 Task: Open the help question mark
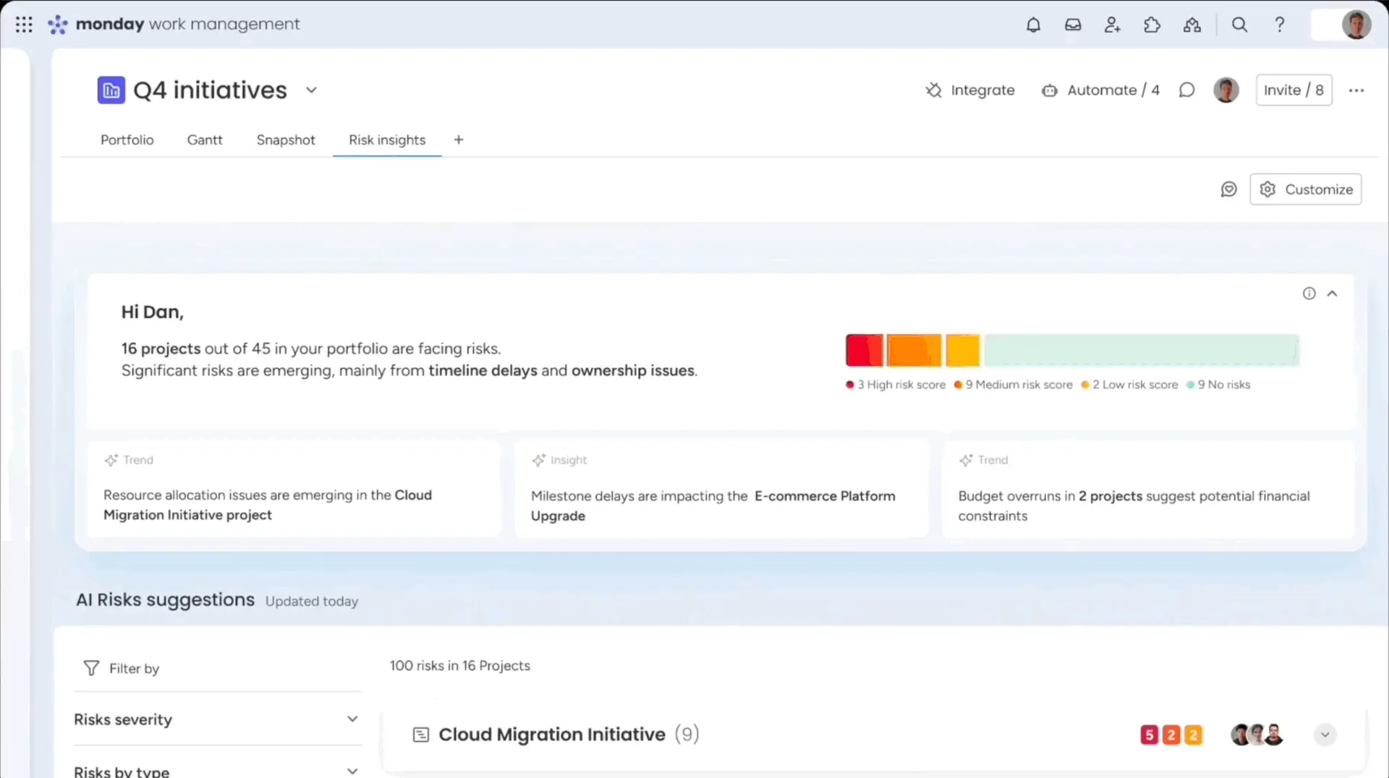tap(1279, 25)
